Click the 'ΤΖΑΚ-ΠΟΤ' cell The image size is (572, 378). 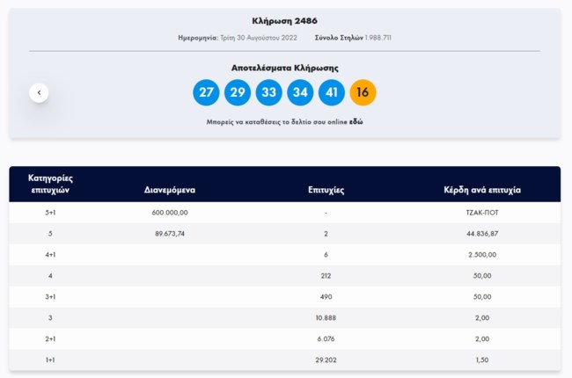(483, 213)
